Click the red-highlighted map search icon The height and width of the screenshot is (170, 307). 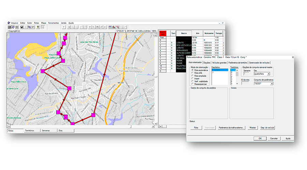coord(117,27)
